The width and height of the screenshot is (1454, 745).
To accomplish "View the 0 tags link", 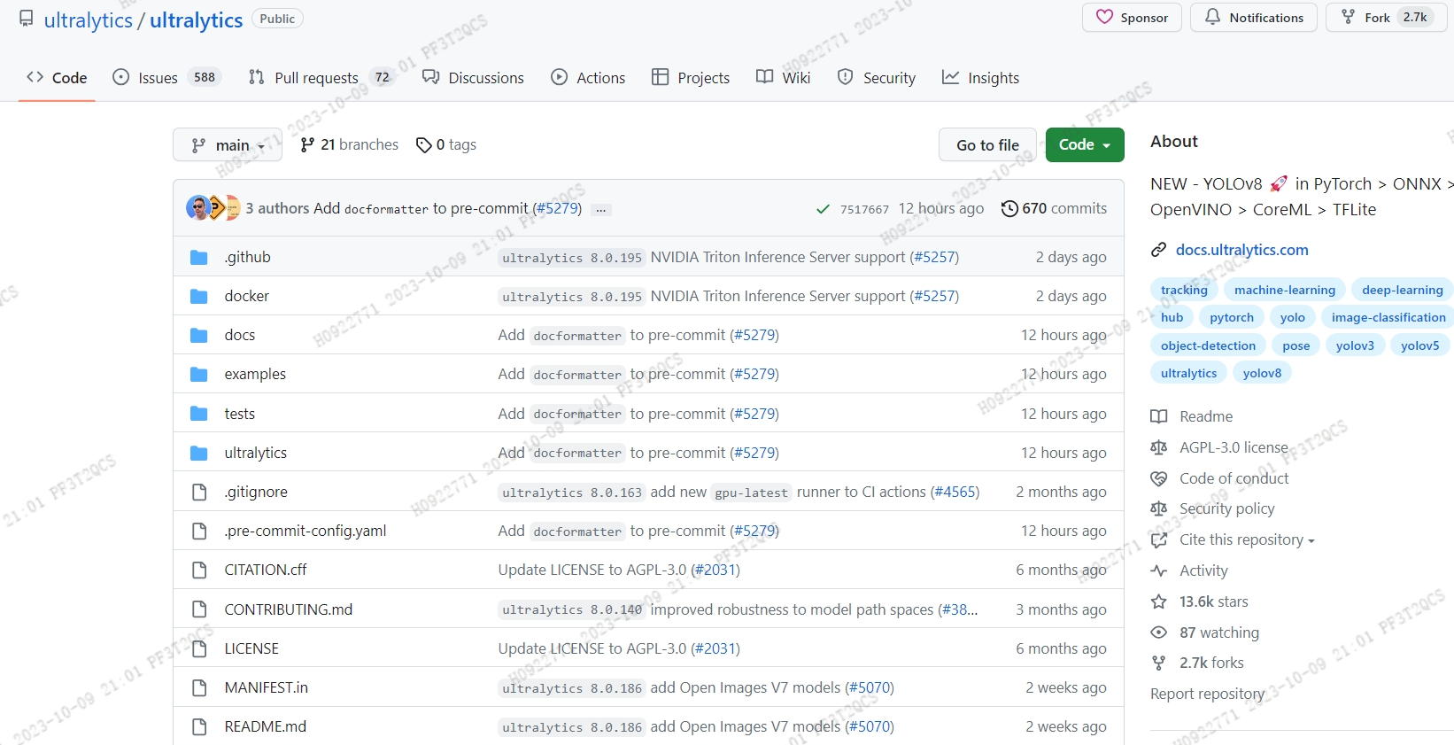I will (x=446, y=144).
